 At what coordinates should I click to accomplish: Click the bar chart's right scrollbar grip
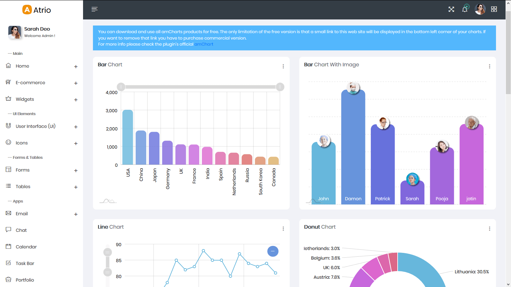coord(280,87)
